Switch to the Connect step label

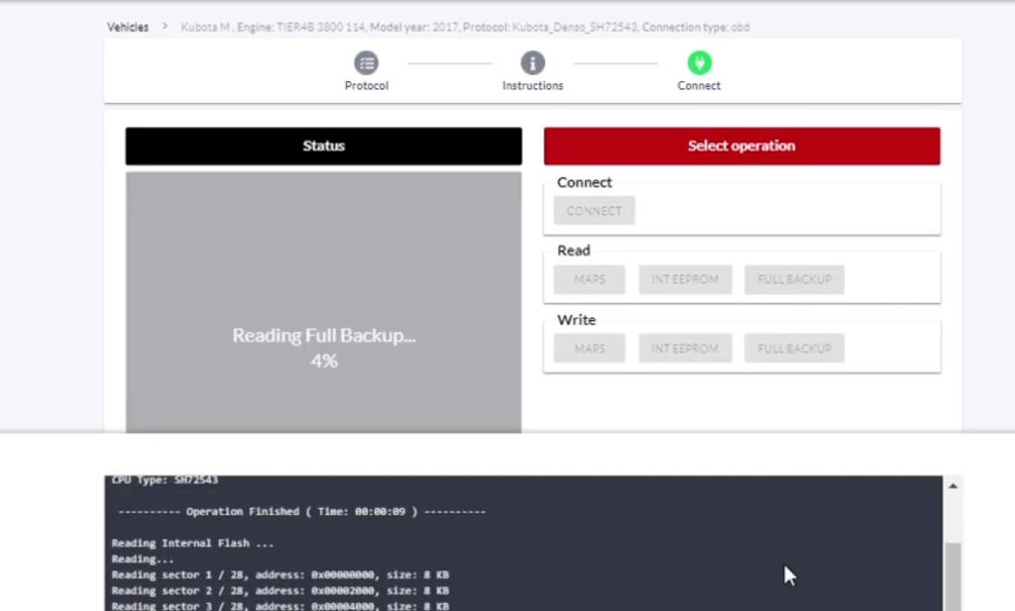coord(699,86)
